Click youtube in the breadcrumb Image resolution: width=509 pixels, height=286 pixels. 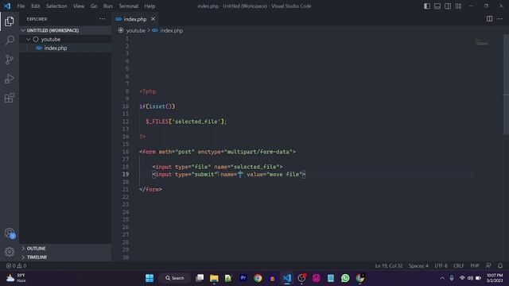[135, 30]
